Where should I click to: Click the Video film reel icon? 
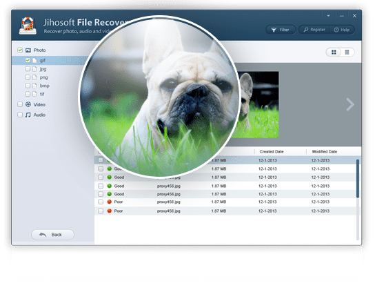point(28,104)
